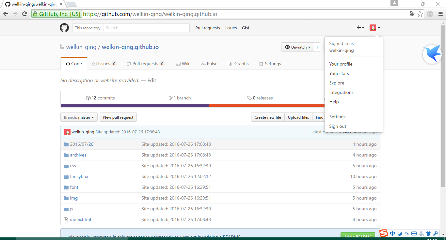Click the New pull request button
The width and height of the screenshot is (446, 240).
[x=118, y=117]
